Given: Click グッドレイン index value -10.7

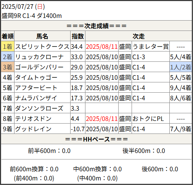Looking at the screenshot, I should tap(78, 129).
